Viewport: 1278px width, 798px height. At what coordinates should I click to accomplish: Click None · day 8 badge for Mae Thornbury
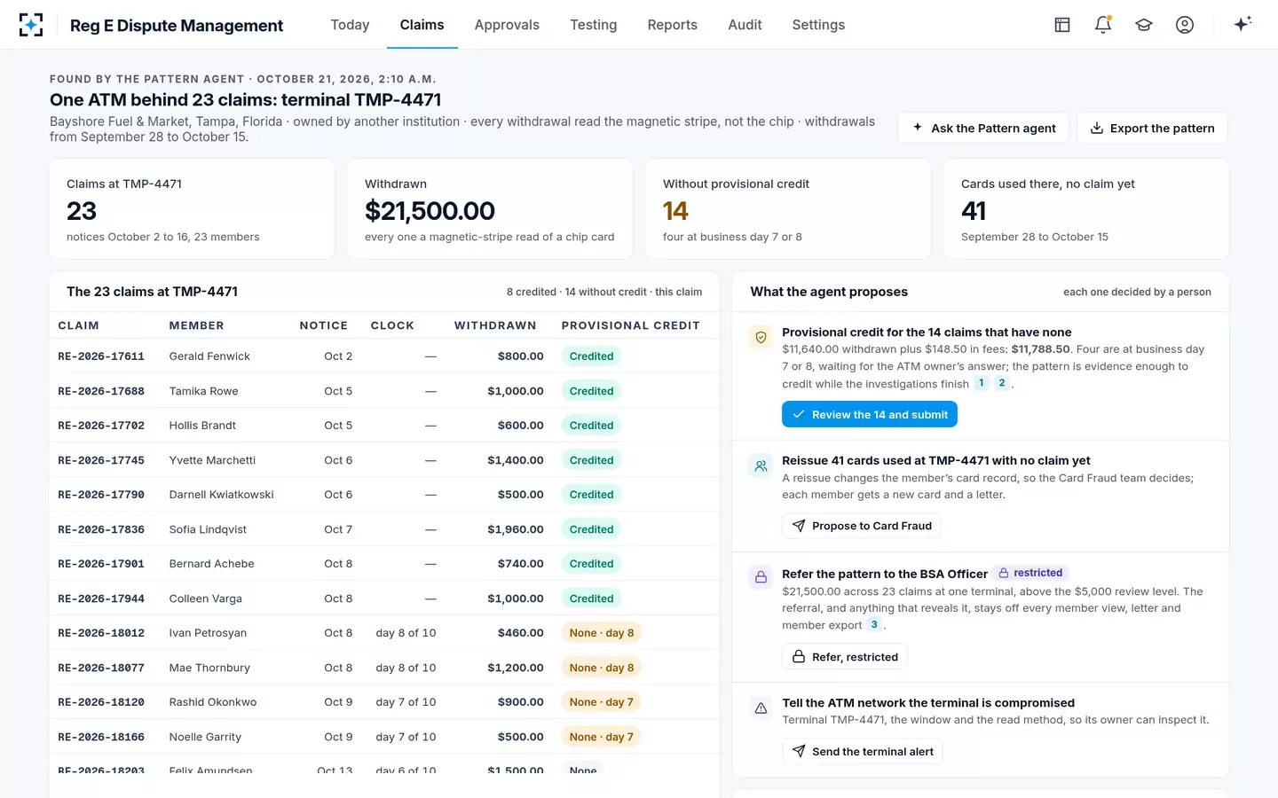(x=602, y=668)
